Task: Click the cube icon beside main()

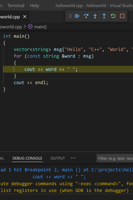Action: tap(30, 27)
